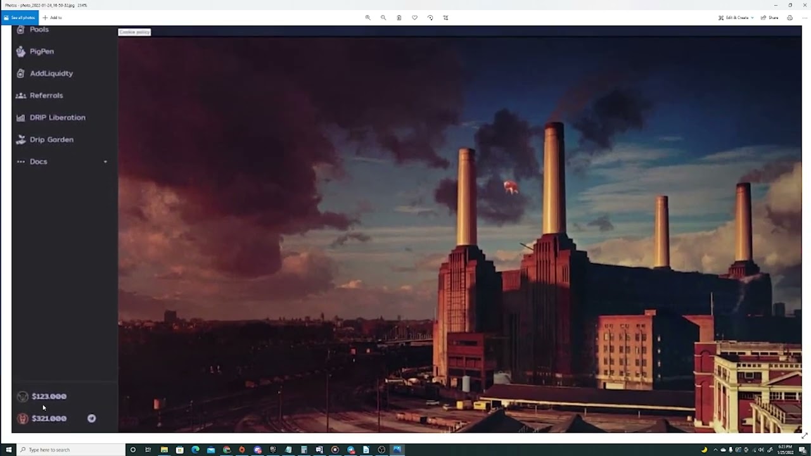Toggle full screen with the expand arrows
Image resolution: width=811 pixels, height=456 pixels.
pyautogui.click(x=804, y=436)
